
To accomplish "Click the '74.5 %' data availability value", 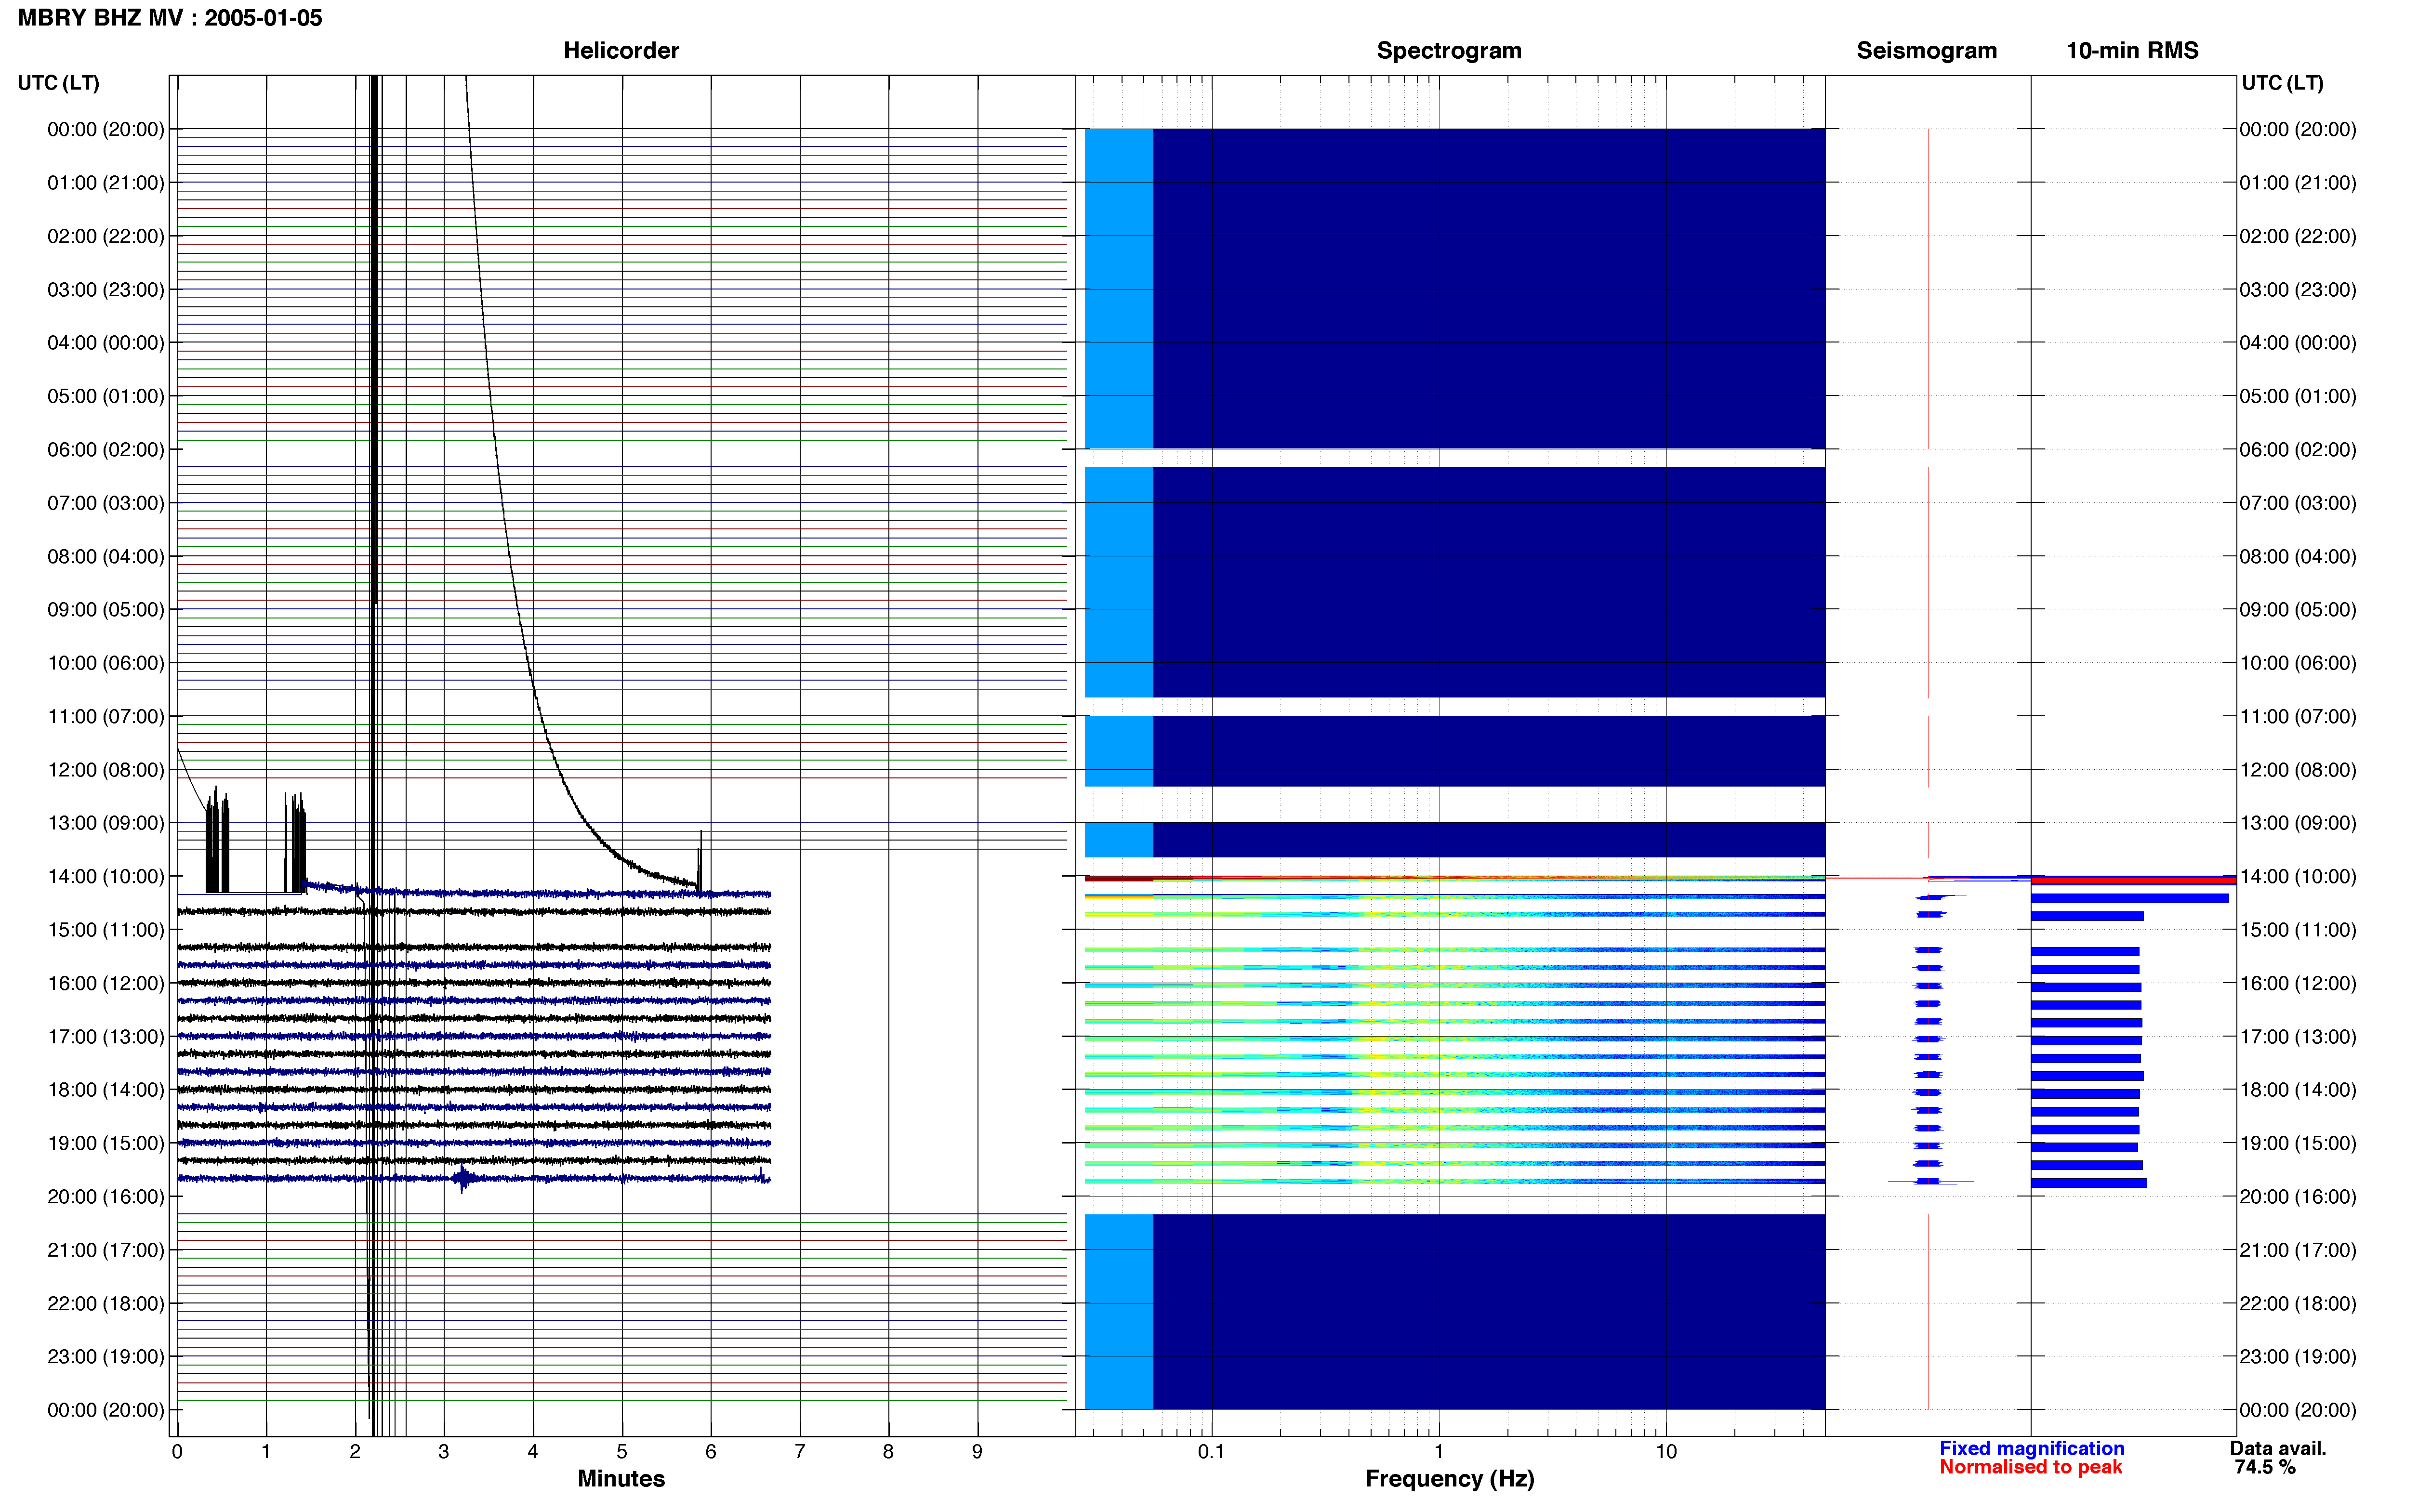I will [x=2265, y=1467].
